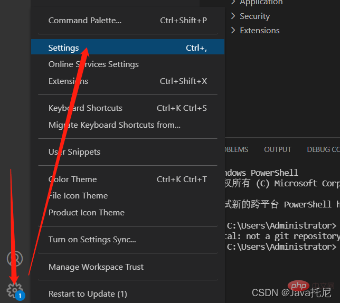Click 'not a git repository' terminal text
Viewport: 340px width, 303px height.
point(292,236)
